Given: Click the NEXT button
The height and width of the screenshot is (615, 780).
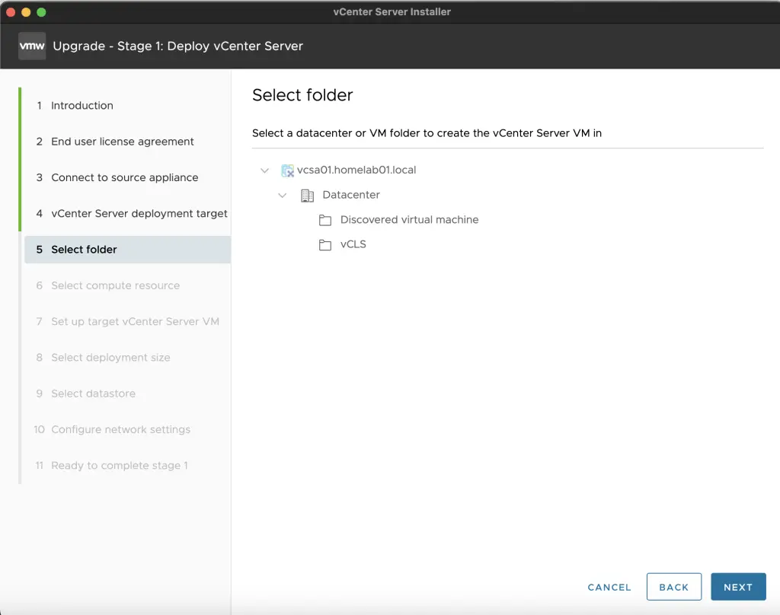Looking at the screenshot, I should point(738,587).
